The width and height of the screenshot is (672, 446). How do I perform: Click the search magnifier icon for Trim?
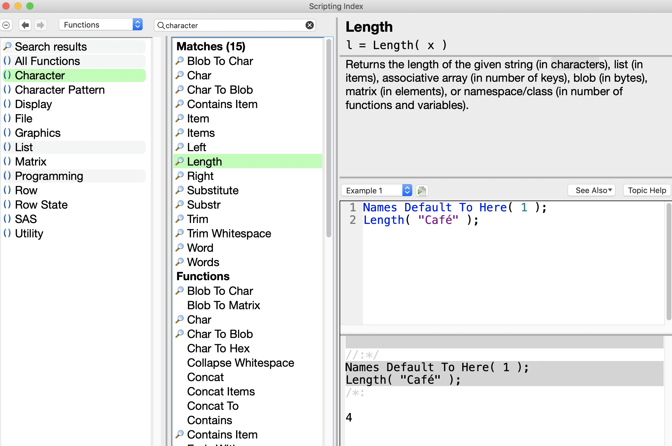point(179,219)
